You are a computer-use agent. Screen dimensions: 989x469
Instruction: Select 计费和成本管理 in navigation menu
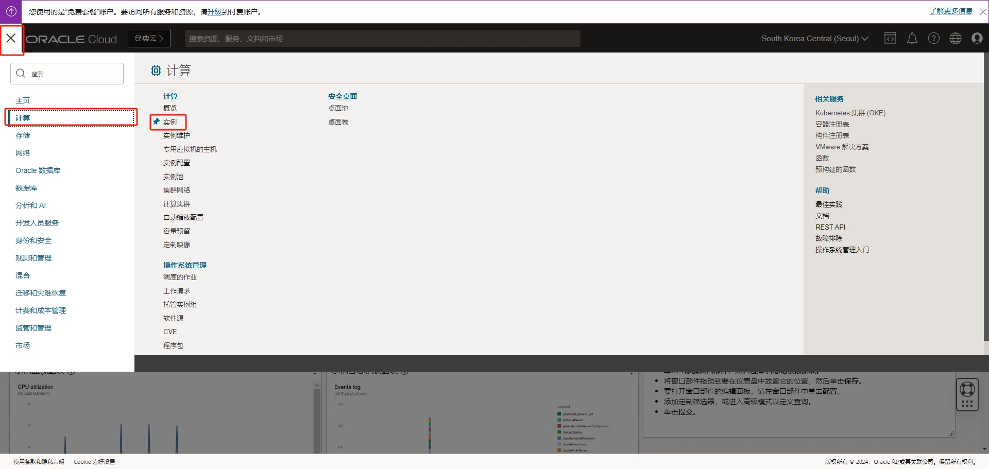[41, 310]
